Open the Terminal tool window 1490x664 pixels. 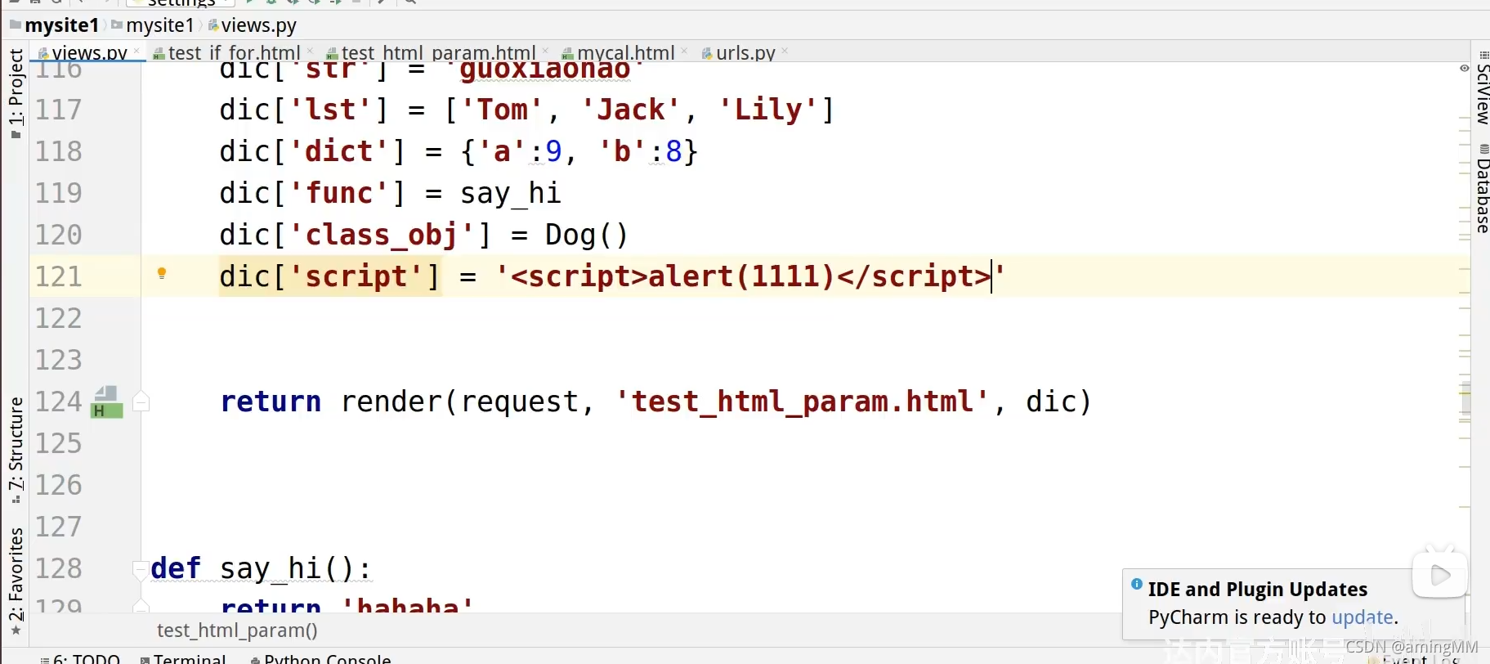click(x=183, y=658)
